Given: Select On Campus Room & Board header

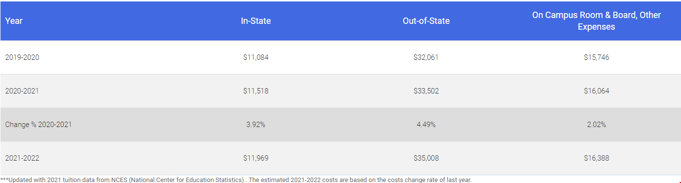Looking at the screenshot, I should tap(596, 21).
